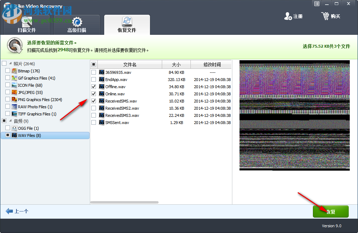358x233 pixels.
Task: Click the 恢复文件 recover files icon
Action: pos(127,22)
